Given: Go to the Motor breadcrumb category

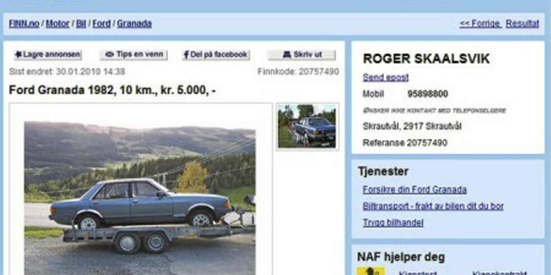Looking at the screenshot, I should [57, 24].
